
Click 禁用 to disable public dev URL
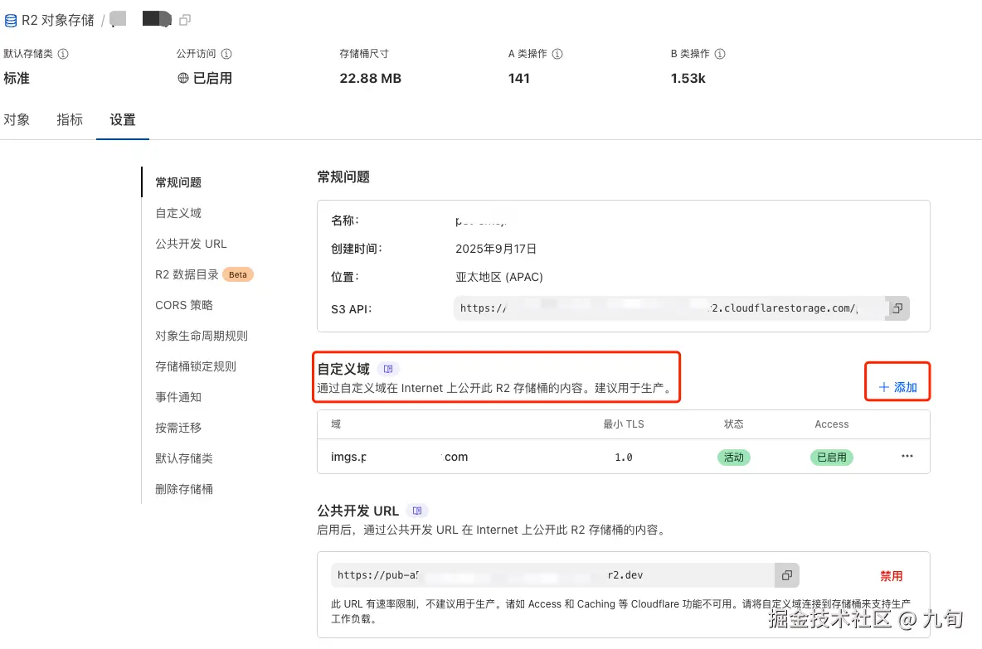coord(892,576)
